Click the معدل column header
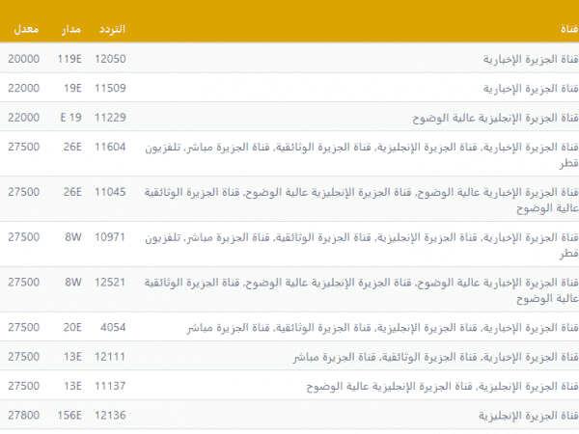 point(26,29)
